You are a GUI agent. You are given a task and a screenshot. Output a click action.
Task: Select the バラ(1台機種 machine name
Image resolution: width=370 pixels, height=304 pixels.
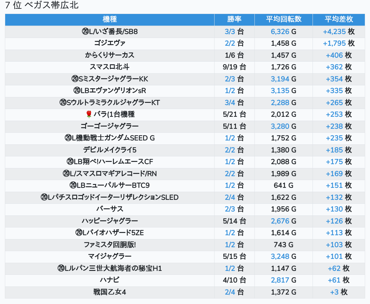[x=114, y=115]
